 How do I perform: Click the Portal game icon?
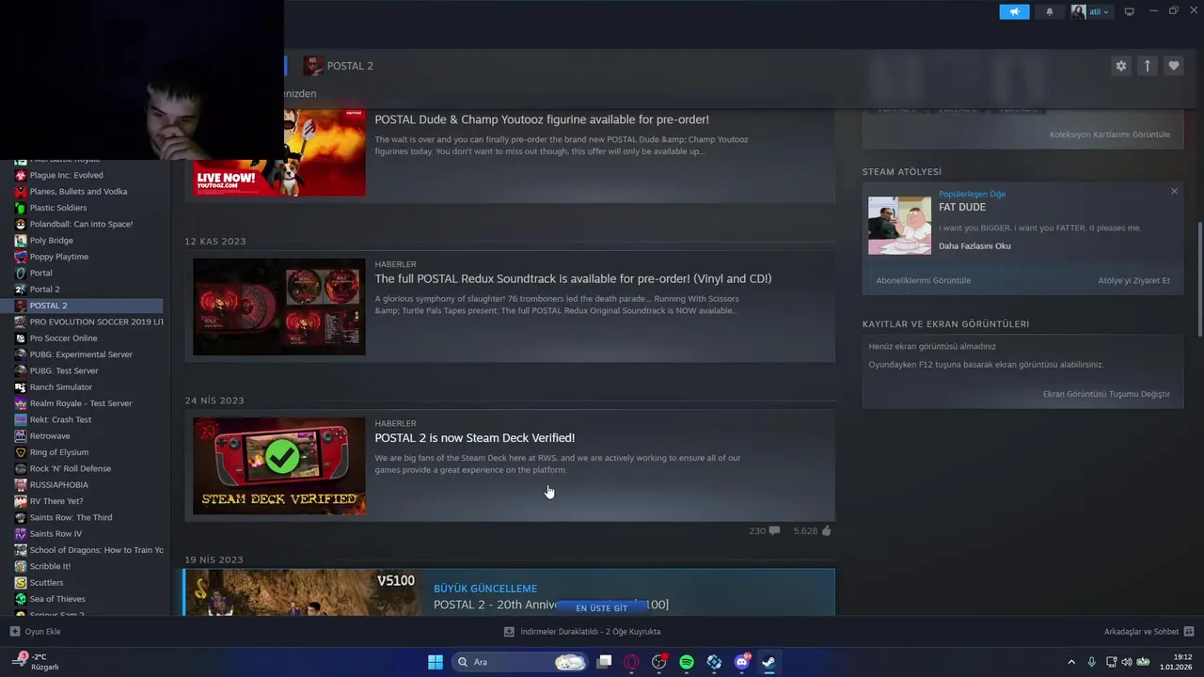[x=21, y=273]
